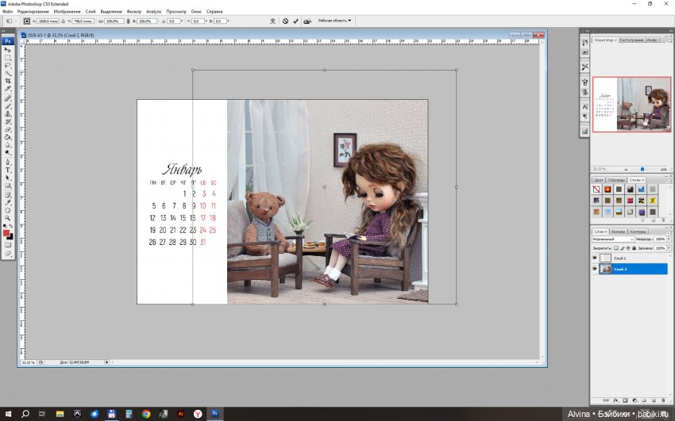This screenshot has width=675, height=421.
Task: Select the Rectangular Marquee tool
Action: pos(8,58)
